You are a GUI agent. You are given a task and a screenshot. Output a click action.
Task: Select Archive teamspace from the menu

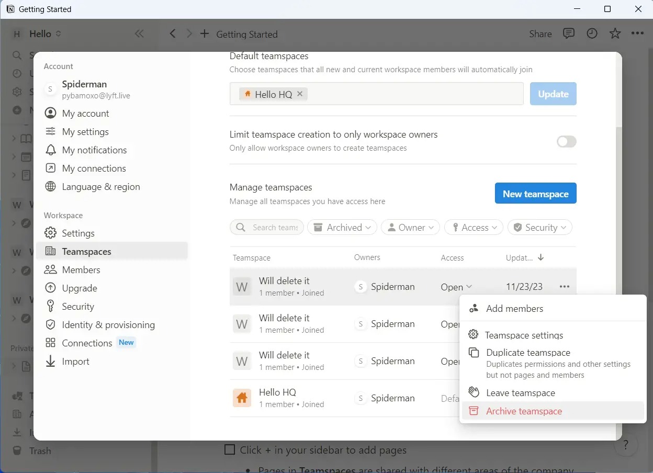coord(524,411)
